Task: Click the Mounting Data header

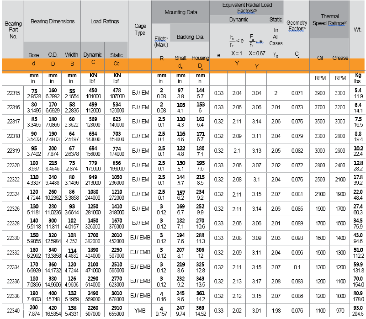Action: tap(181, 12)
